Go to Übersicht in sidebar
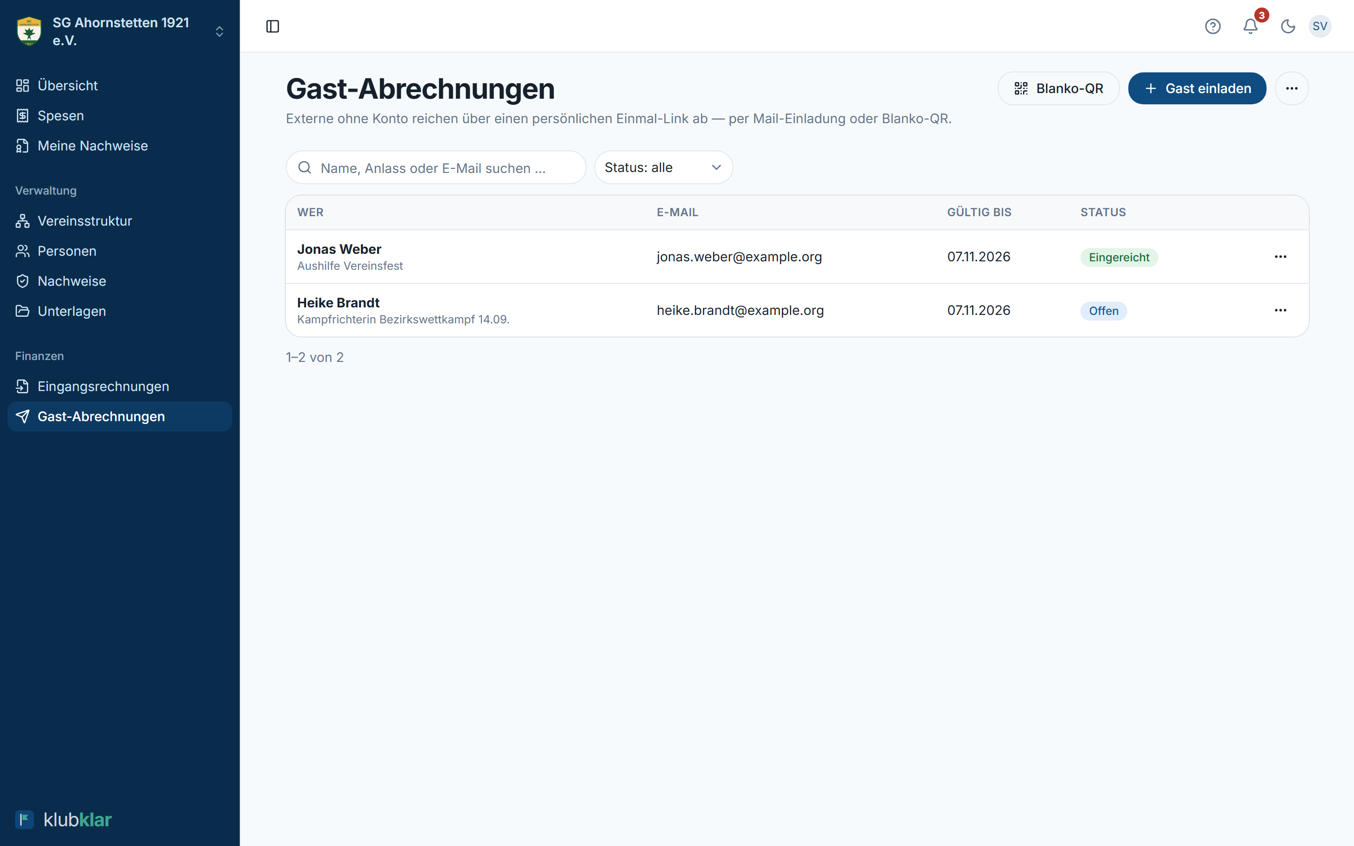 [120, 86]
